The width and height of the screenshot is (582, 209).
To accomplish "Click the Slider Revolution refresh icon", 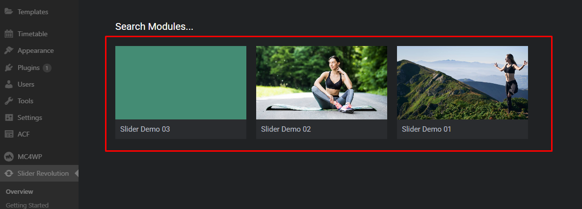I will tap(9, 173).
